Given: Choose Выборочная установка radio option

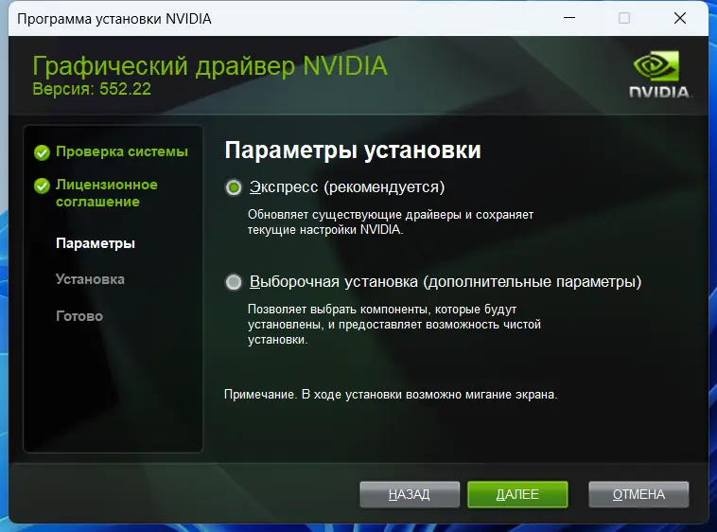Looking at the screenshot, I should (234, 282).
